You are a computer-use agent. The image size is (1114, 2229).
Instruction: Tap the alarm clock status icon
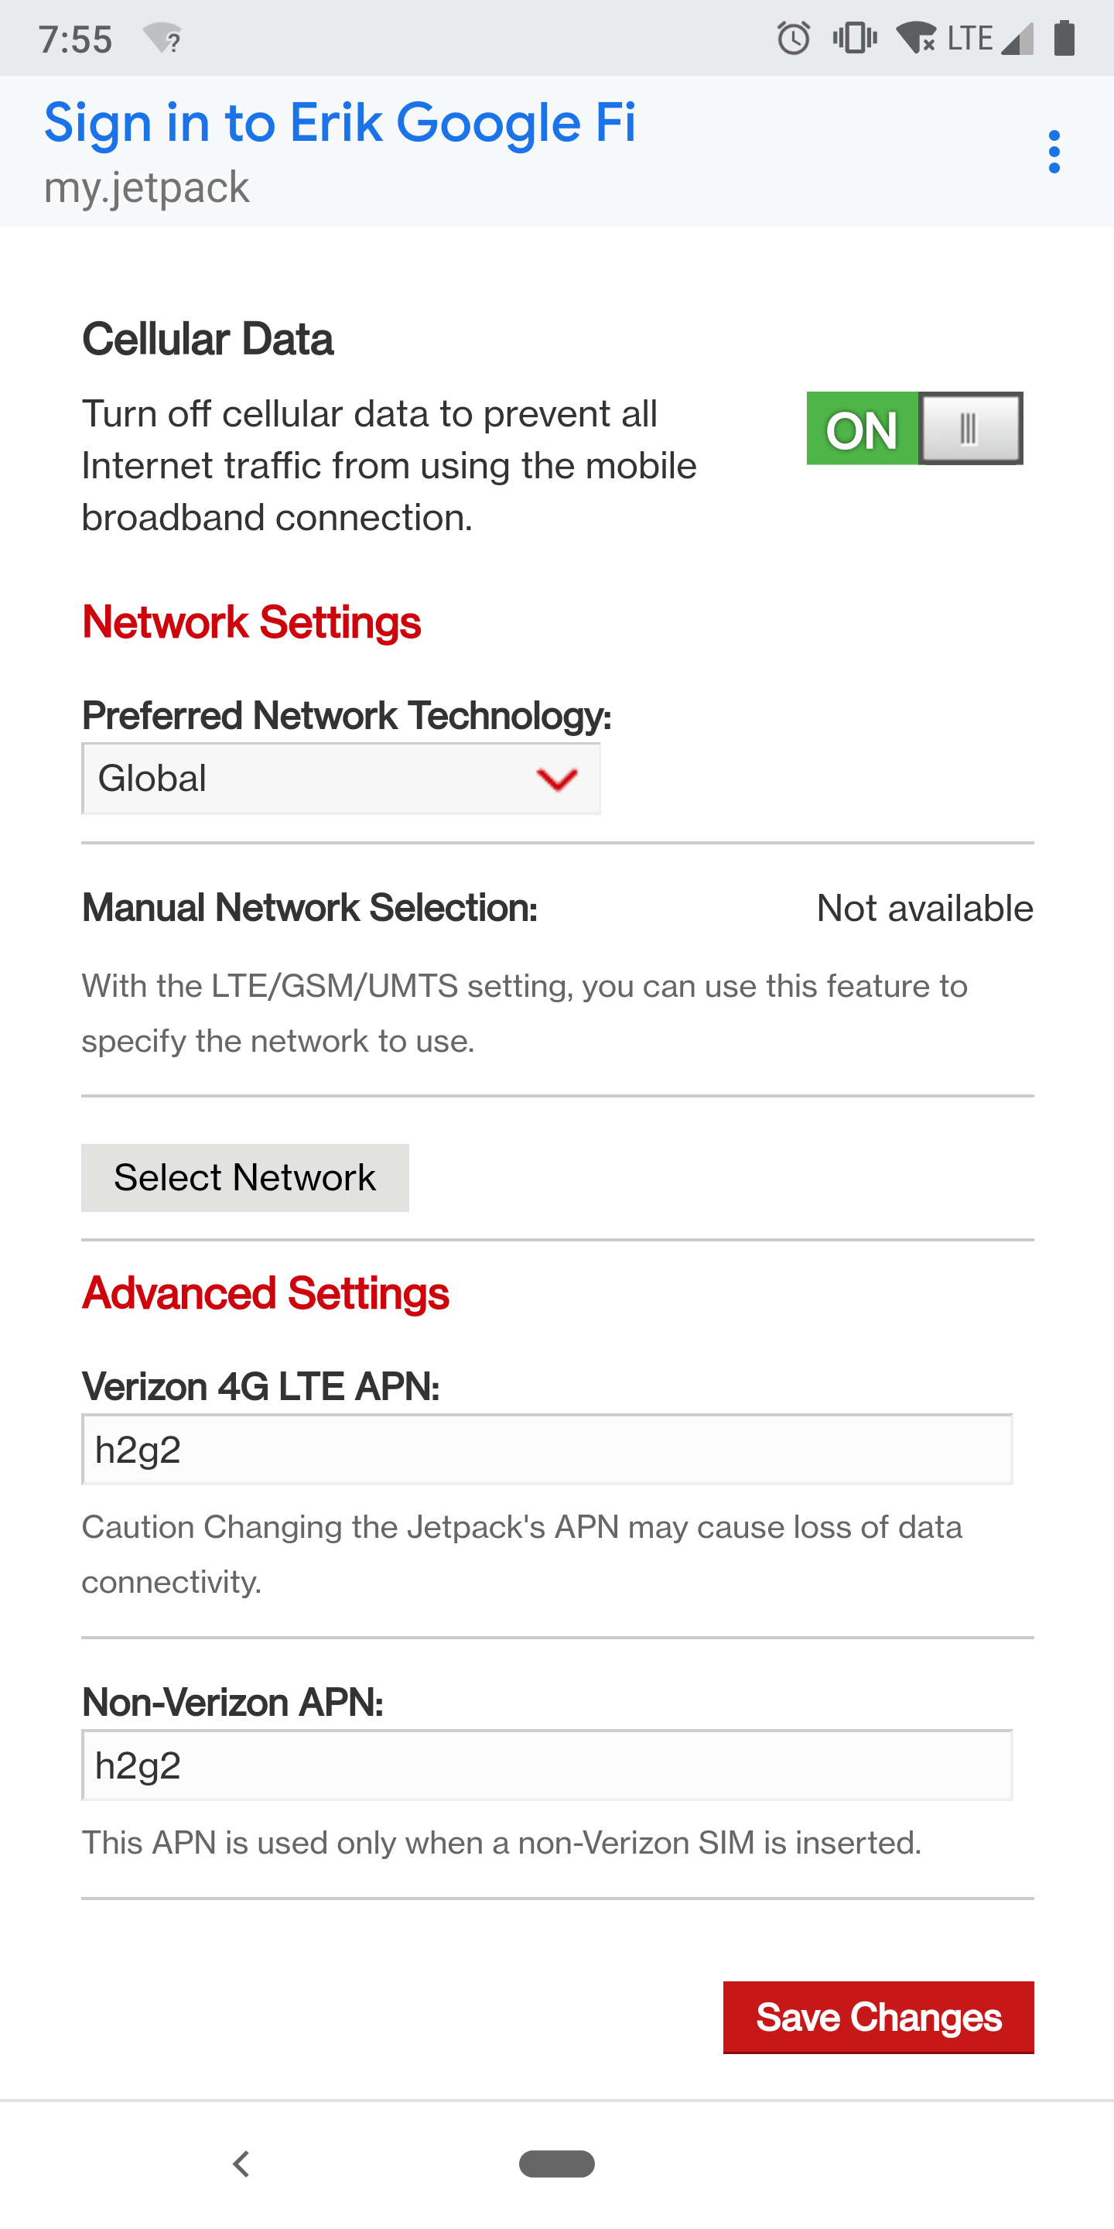tap(793, 39)
